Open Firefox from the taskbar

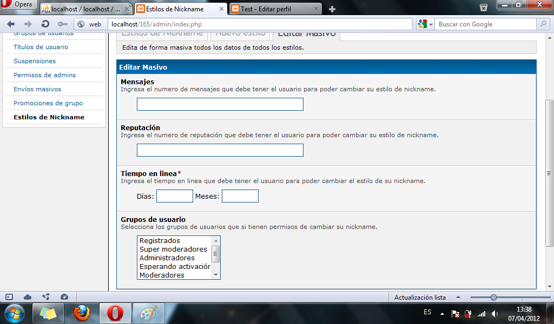point(82,313)
